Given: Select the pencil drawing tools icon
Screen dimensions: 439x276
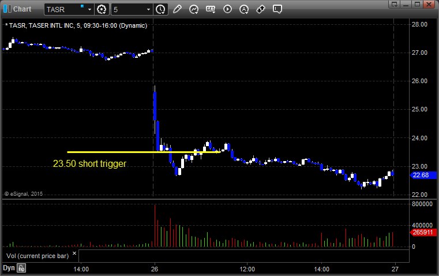Looking at the screenshot, I should (177, 9).
